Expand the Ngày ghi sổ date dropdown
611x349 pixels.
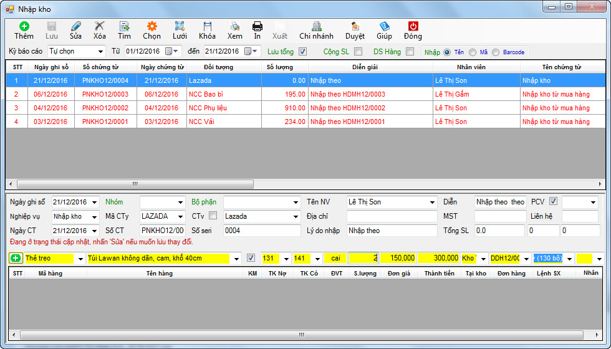coord(95,202)
